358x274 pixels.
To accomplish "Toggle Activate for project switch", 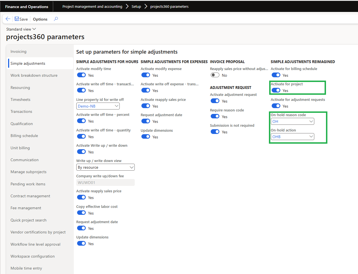I will click(x=276, y=90).
